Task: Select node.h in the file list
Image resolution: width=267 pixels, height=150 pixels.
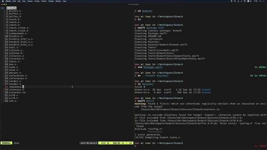Action: (14, 70)
